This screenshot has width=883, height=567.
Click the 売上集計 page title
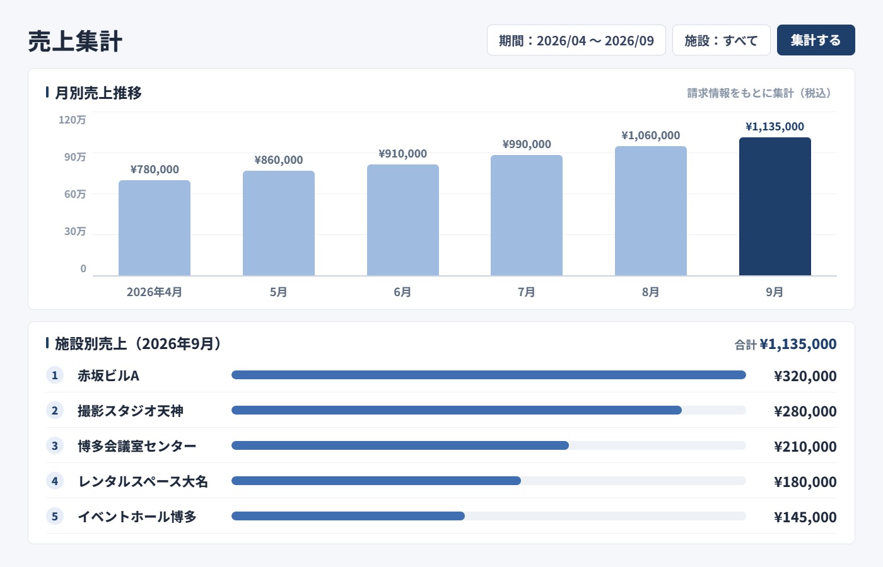[x=75, y=42]
